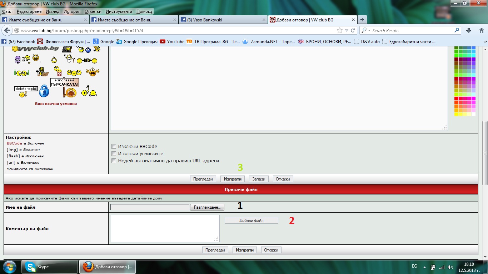Screen dimensions: 488x274
Task: Reload the page using the refresh icon
Action: point(353,31)
